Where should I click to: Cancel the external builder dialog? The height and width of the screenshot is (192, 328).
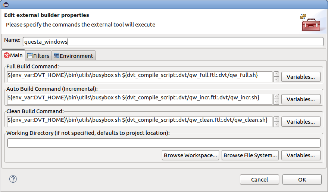[x=259, y=180]
